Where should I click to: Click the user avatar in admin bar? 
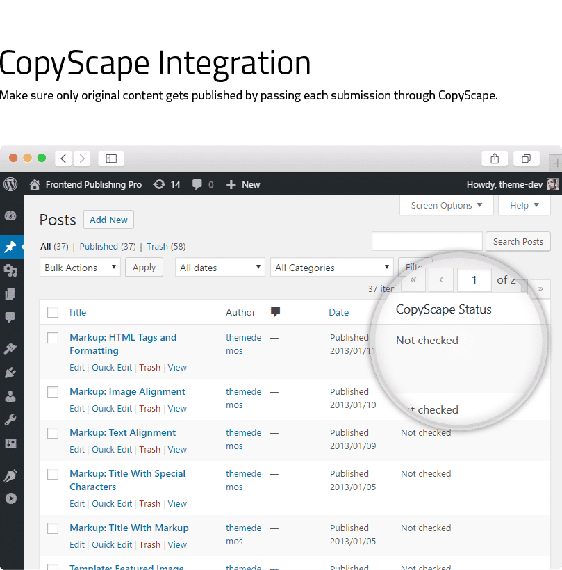[x=552, y=184]
